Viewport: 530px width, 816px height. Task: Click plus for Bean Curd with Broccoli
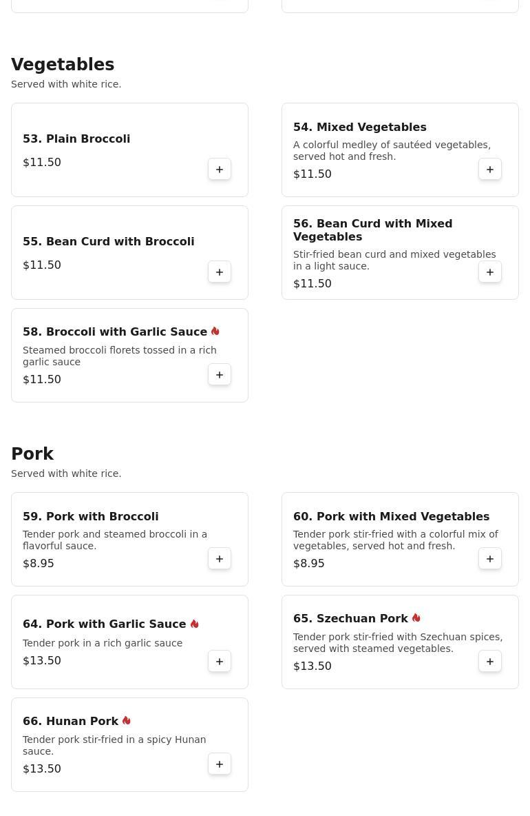pyautogui.click(x=220, y=272)
